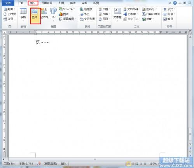Viewport: 194px width, 168px height.
Task: Open the Footer (页脚) options
Action: click(104, 14)
